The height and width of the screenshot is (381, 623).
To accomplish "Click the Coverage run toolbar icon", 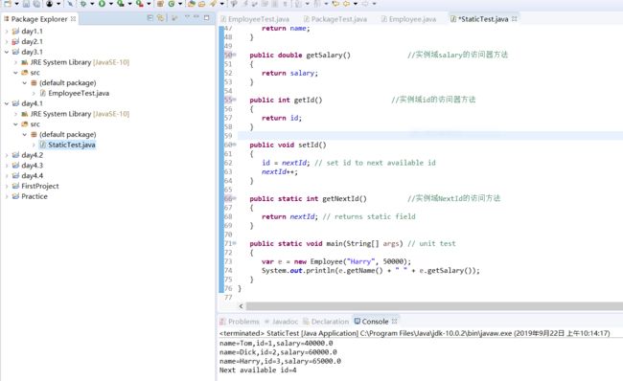I will [121, 4].
